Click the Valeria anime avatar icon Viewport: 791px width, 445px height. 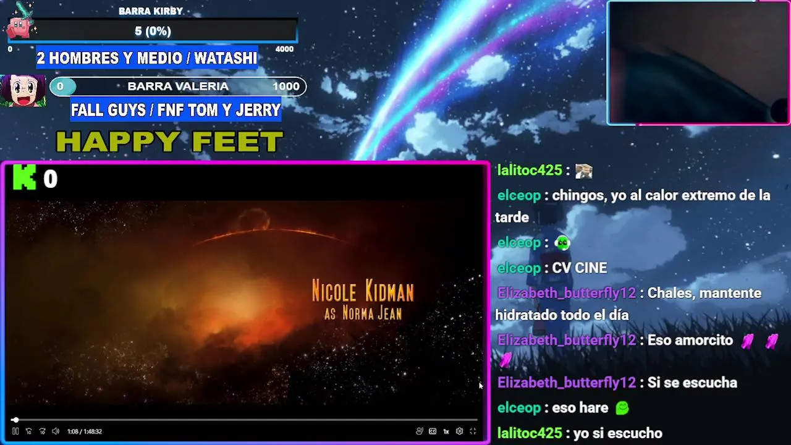coord(23,91)
